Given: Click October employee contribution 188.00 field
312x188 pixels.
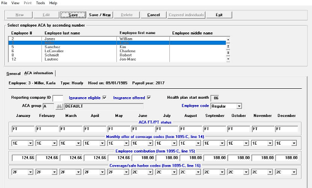Looking at the screenshot, I should pos(239,158).
